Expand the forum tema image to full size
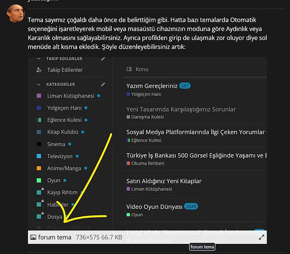Viewport: 290px width, 254px height. (262, 237)
